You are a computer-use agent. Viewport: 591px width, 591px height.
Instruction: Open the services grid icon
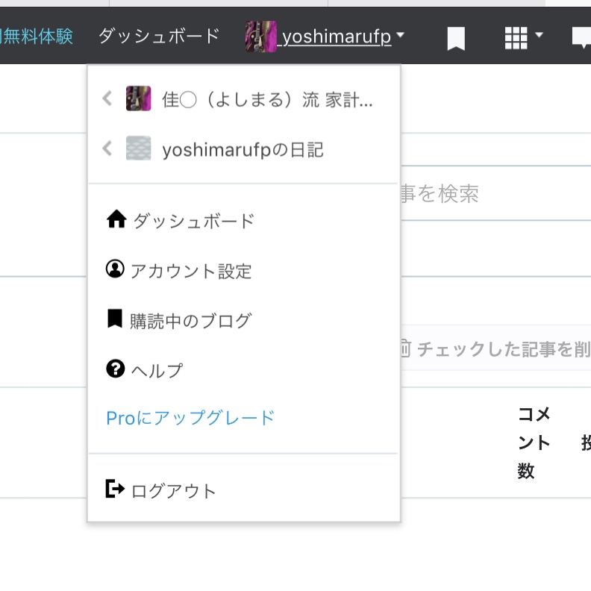516,38
